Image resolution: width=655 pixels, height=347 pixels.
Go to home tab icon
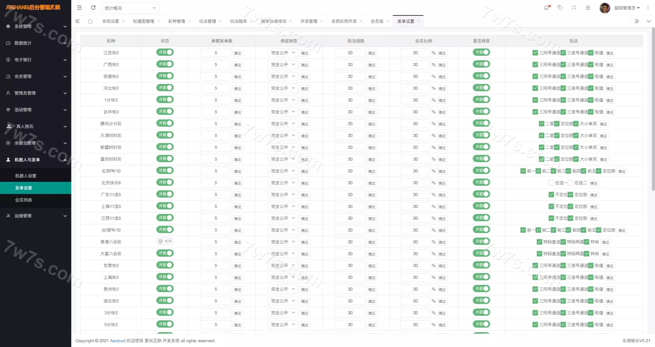pos(90,21)
